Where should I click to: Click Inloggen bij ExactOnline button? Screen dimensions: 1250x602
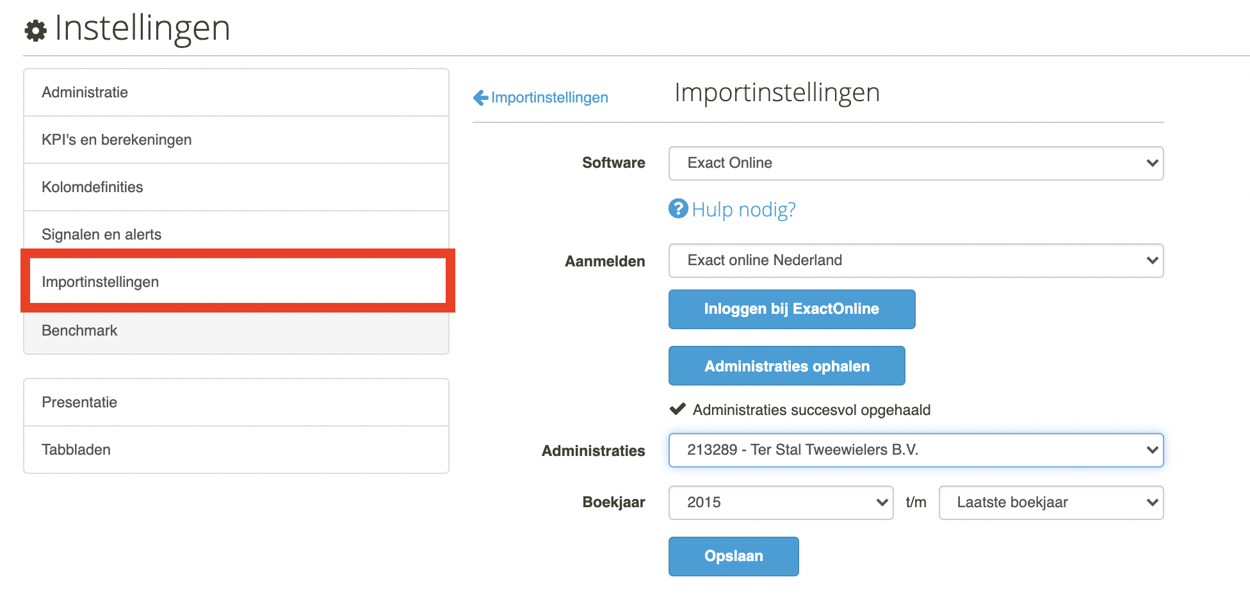click(x=791, y=309)
